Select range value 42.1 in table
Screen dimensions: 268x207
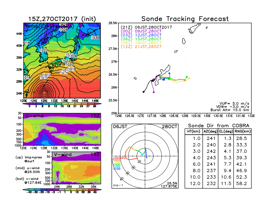242,164
